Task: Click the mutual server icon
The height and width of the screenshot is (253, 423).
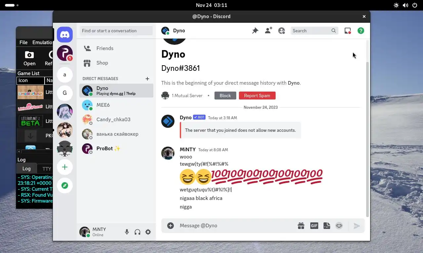Action: [165, 96]
